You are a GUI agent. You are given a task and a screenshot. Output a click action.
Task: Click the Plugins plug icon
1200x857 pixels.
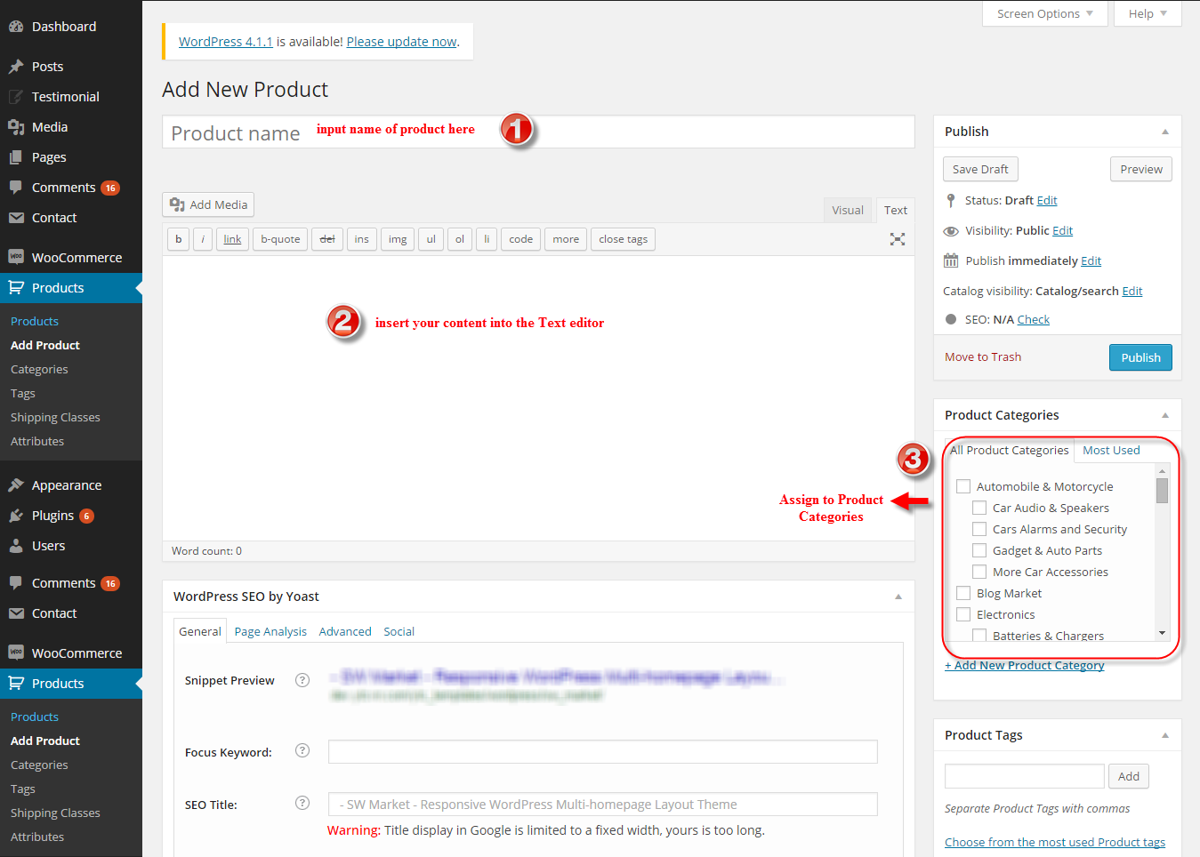(x=16, y=516)
